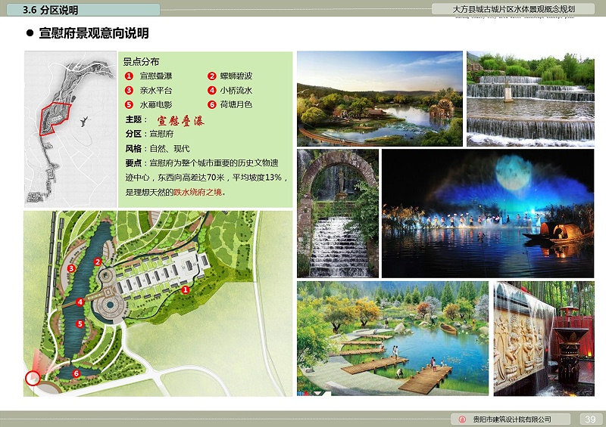Viewport: 606px width, 427px height.
Task: Click legend number 1 beside 宣慰叠瀑
Action: tap(129, 76)
